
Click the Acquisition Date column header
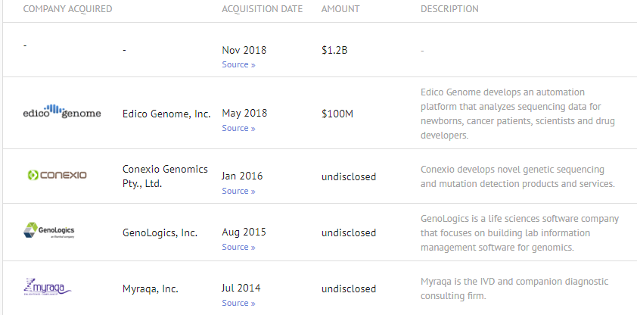click(x=262, y=9)
